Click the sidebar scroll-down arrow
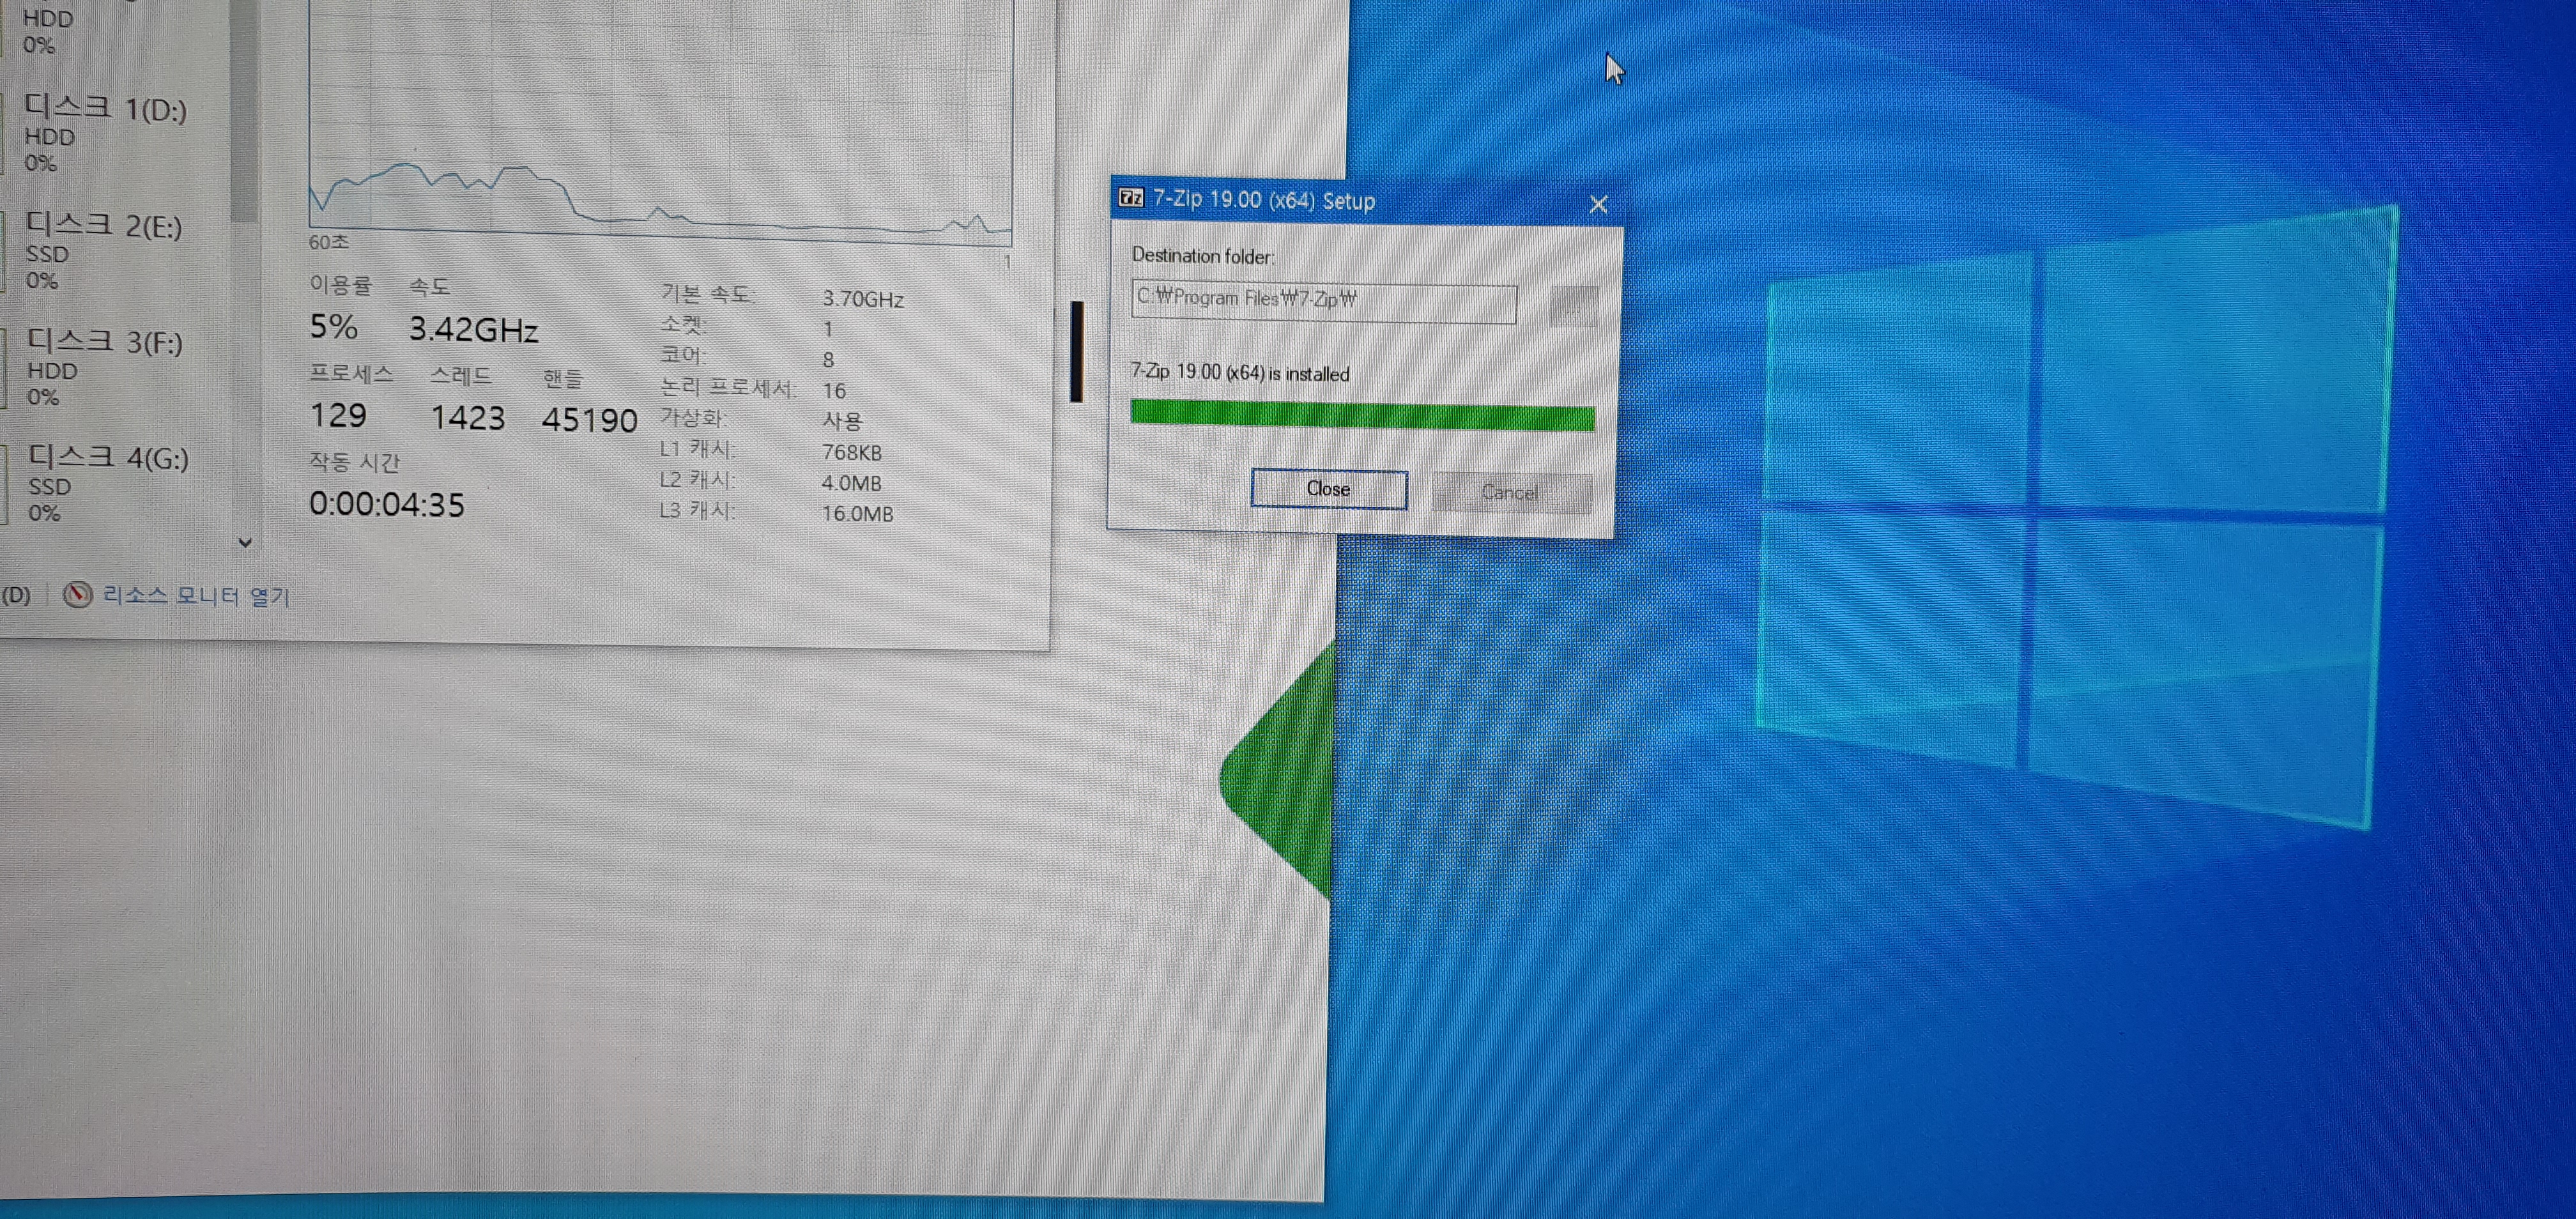 [245, 543]
